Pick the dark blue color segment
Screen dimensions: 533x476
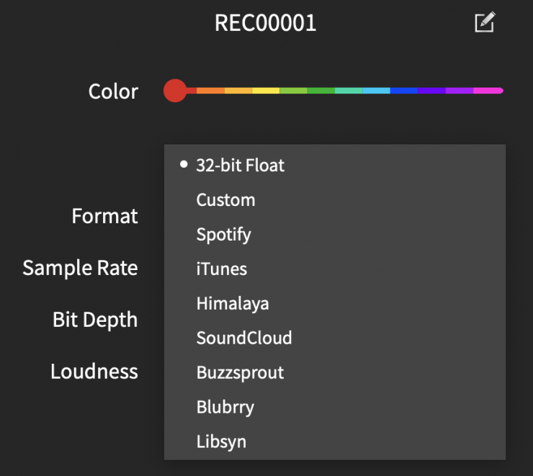[403, 91]
